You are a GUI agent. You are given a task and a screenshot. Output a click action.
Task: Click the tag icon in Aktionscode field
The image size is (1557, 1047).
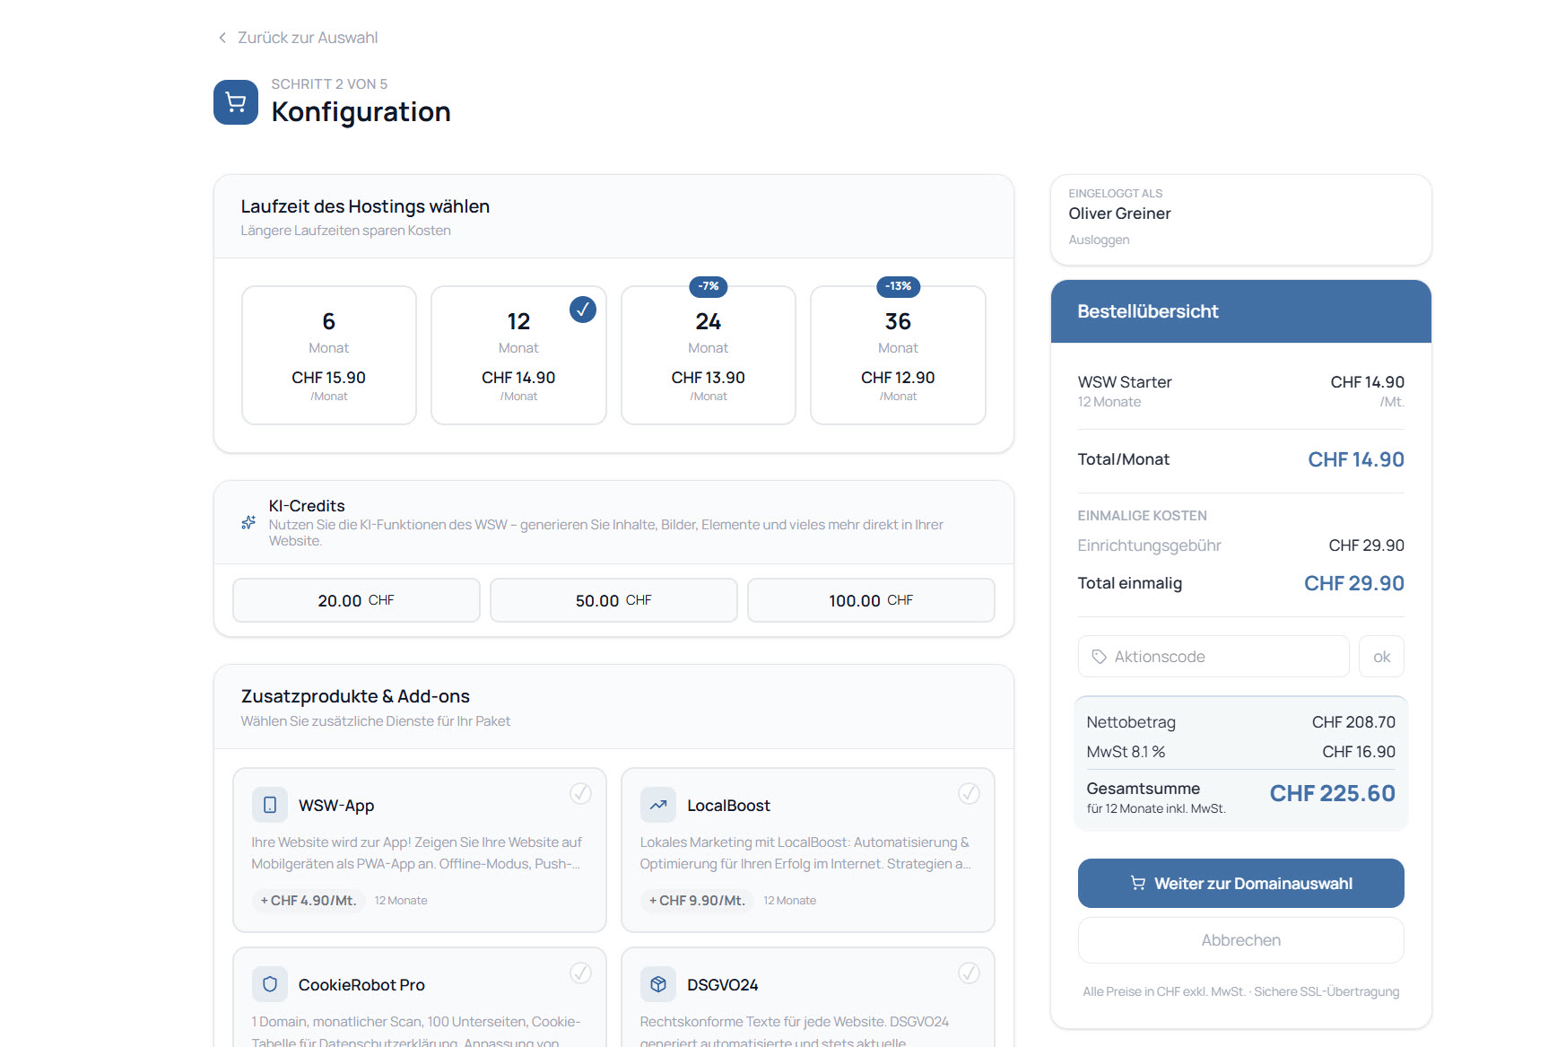click(x=1099, y=657)
